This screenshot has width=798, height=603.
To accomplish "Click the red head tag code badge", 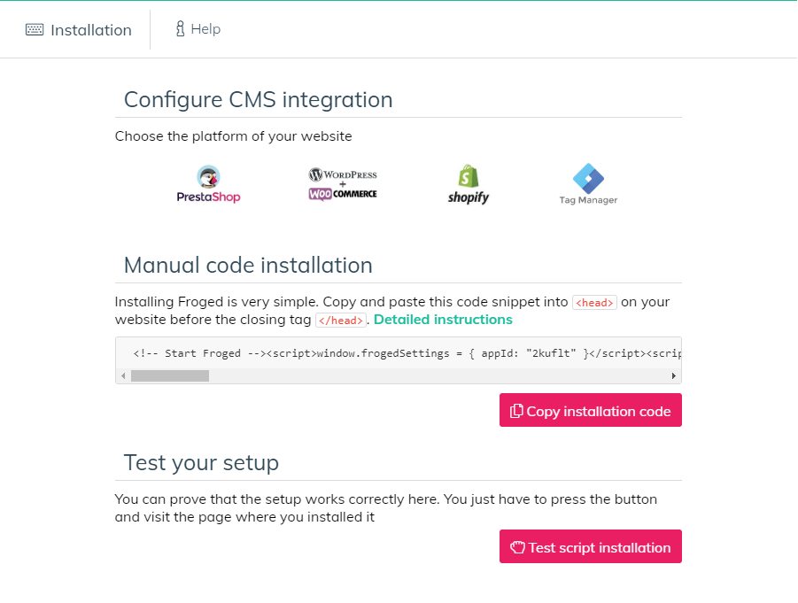I will (x=594, y=302).
